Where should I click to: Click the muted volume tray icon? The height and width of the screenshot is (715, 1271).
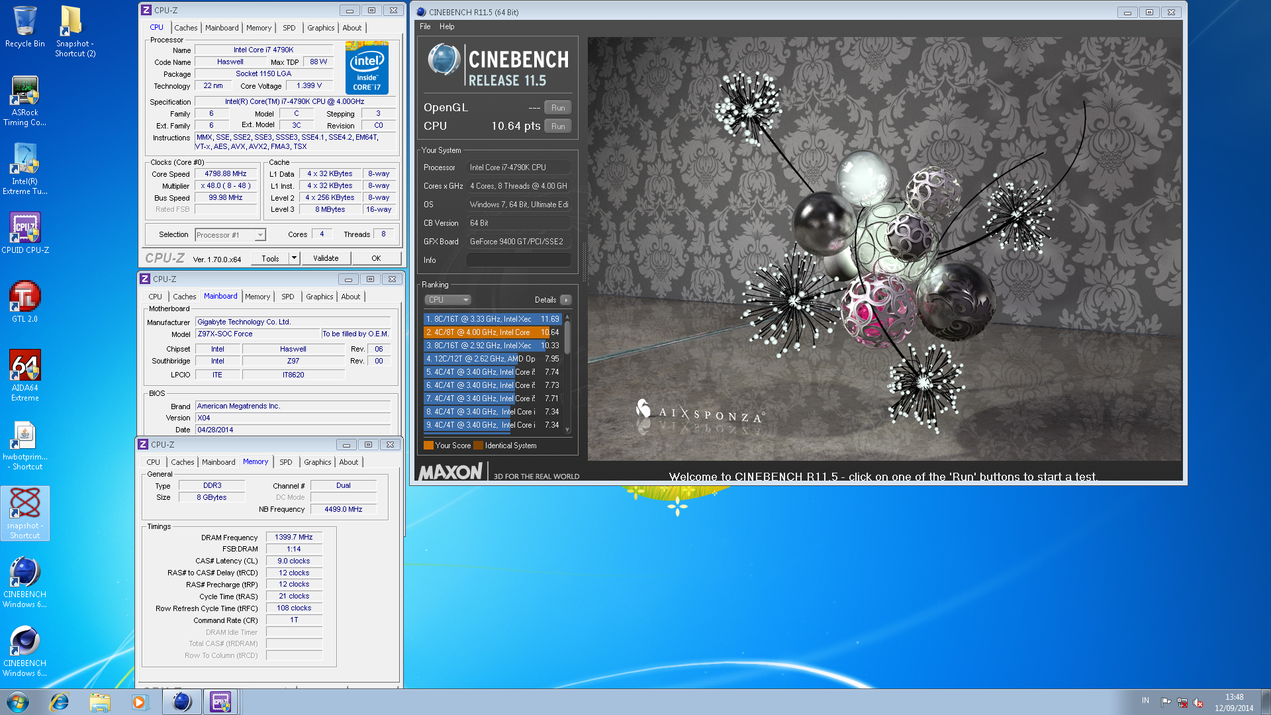tap(1198, 702)
